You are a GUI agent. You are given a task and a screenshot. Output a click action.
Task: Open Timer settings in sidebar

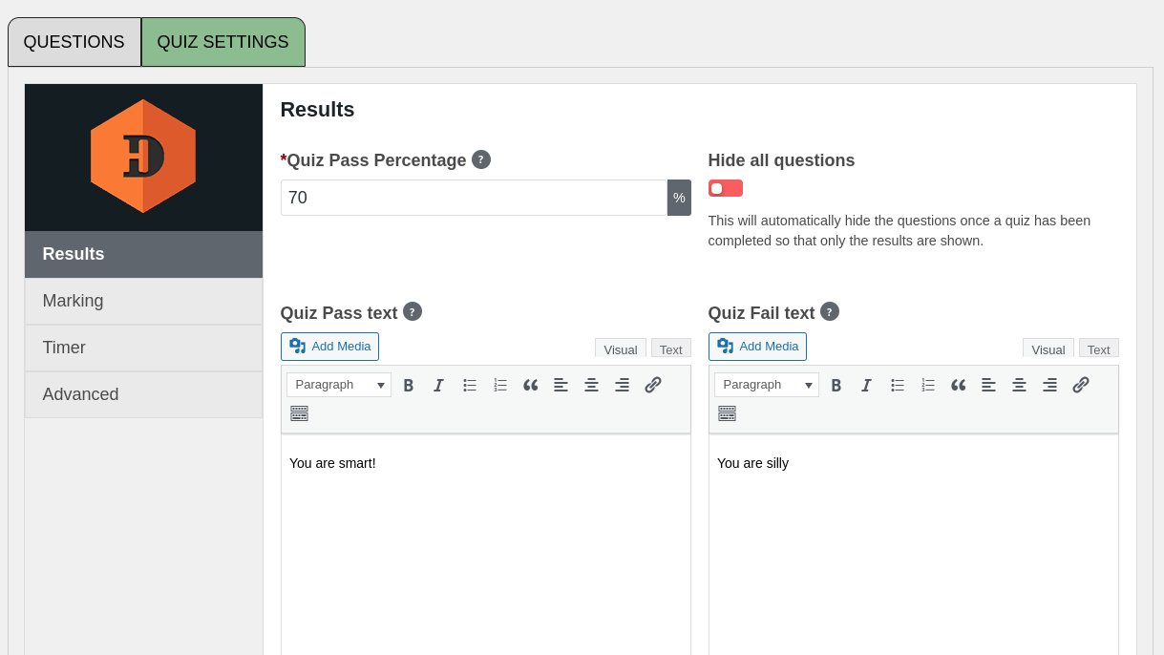click(143, 348)
